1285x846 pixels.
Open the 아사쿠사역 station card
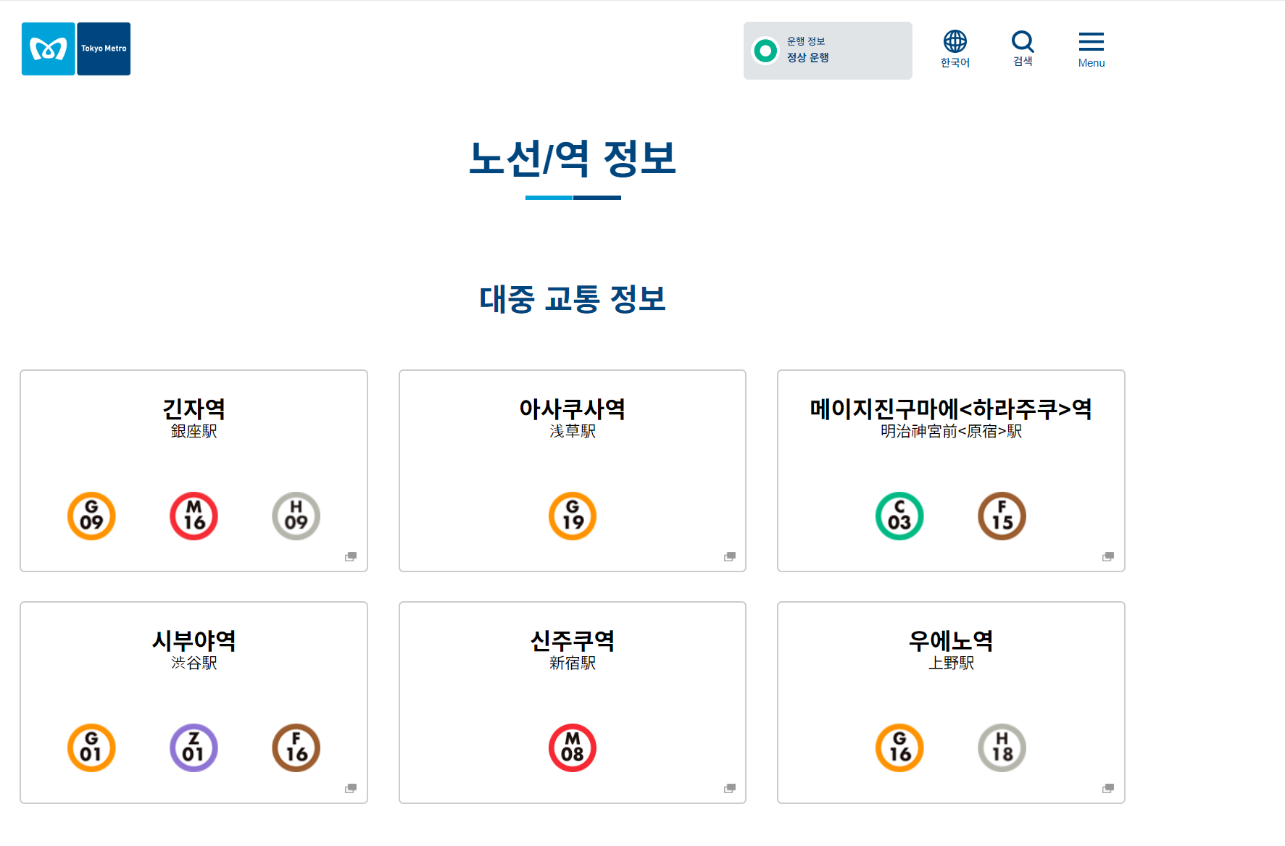(573, 471)
